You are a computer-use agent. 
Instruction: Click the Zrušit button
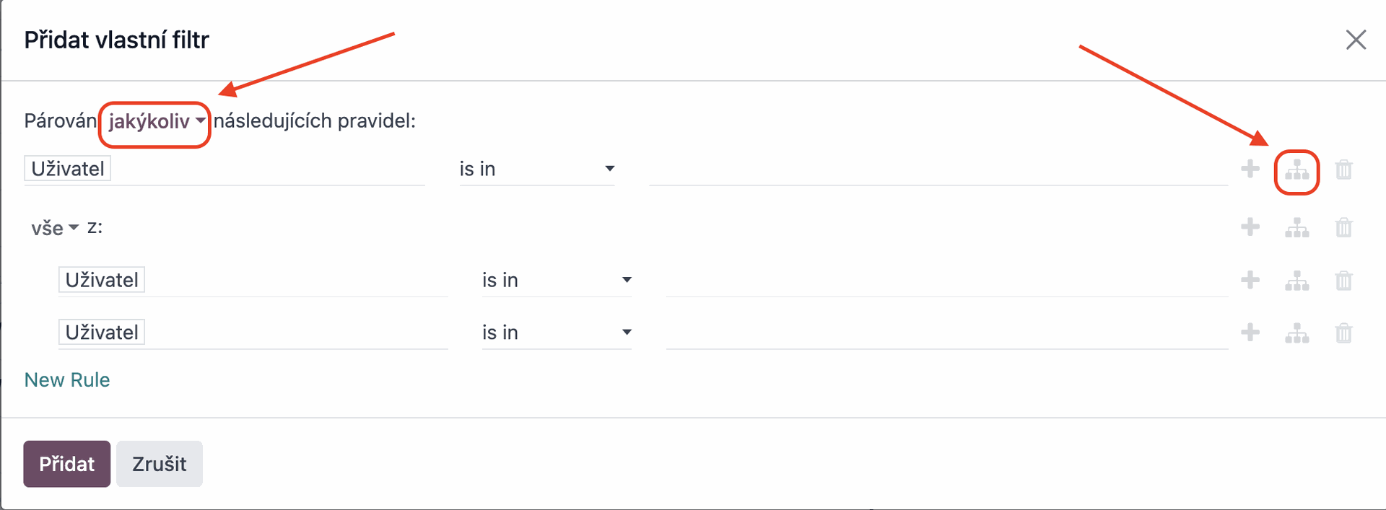coord(160,464)
